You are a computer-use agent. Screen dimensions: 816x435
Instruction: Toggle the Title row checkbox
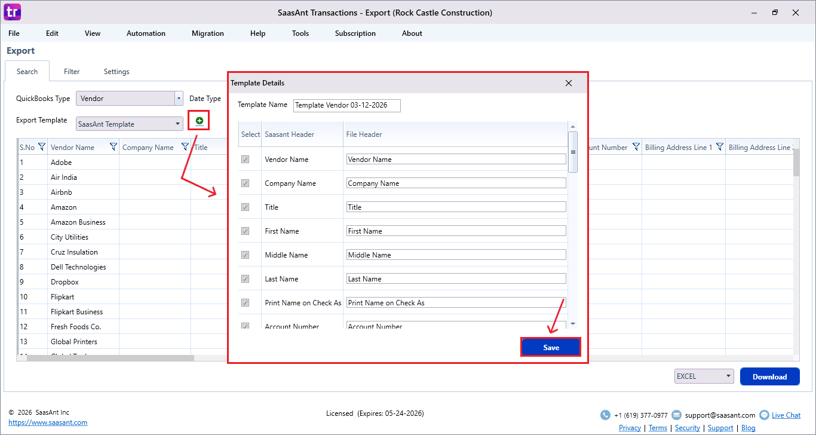245,207
